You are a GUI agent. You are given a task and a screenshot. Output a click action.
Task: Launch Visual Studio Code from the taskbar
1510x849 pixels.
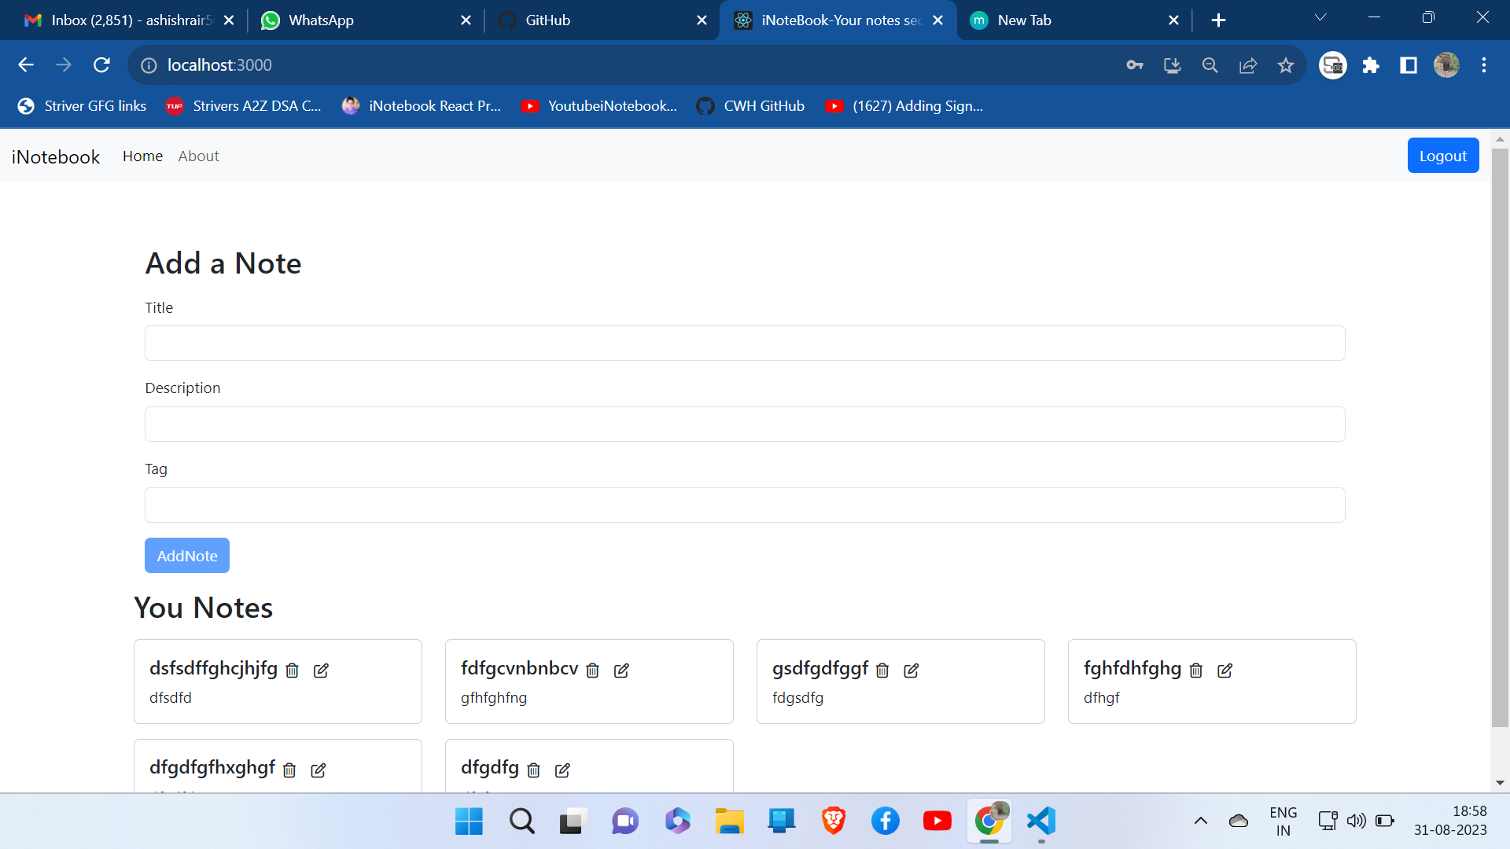[x=1040, y=821]
